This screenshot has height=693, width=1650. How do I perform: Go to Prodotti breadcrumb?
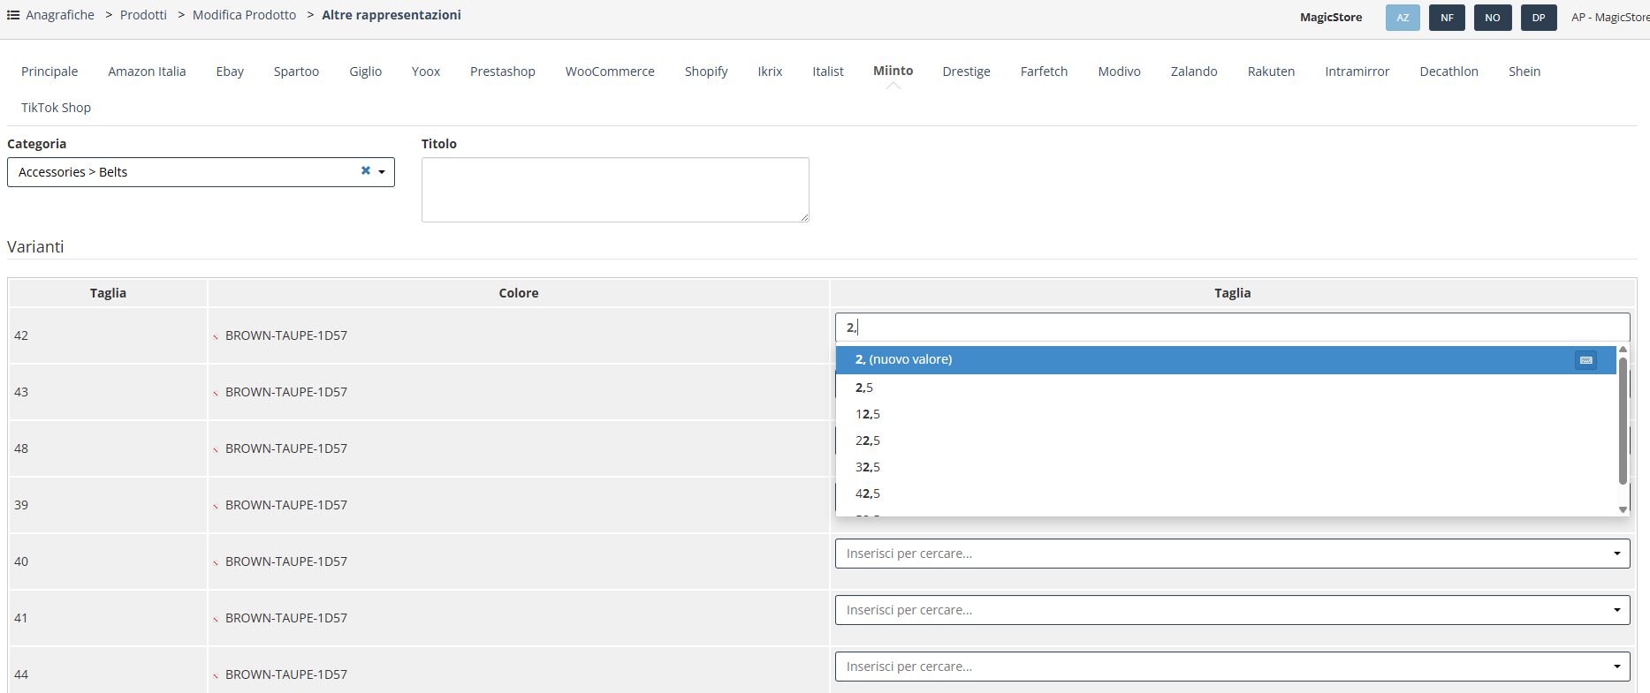[143, 15]
